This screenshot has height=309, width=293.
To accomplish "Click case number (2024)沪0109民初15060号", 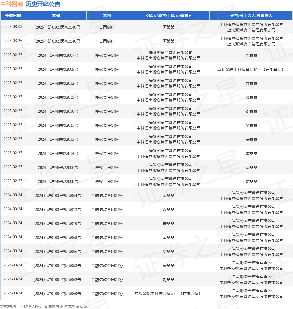I will point(57,294).
